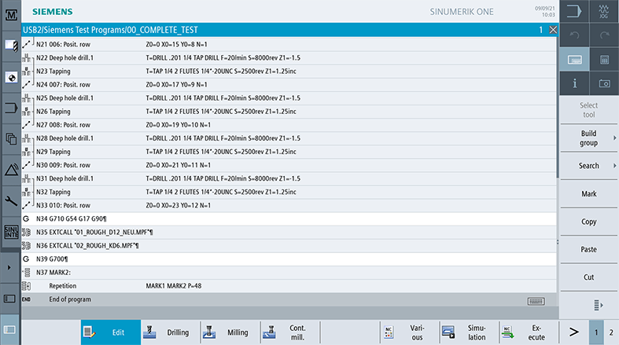The image size is (619, 345).
Task: Click the Mark softkey
Action: point(588,194)
